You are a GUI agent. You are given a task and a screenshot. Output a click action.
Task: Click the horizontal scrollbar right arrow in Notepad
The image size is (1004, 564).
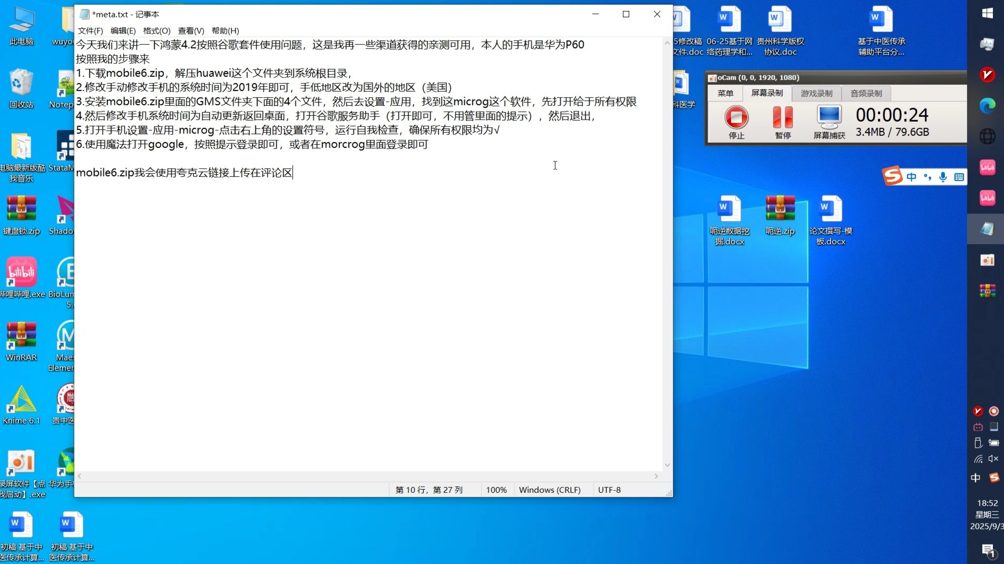(x=656, y=476)
